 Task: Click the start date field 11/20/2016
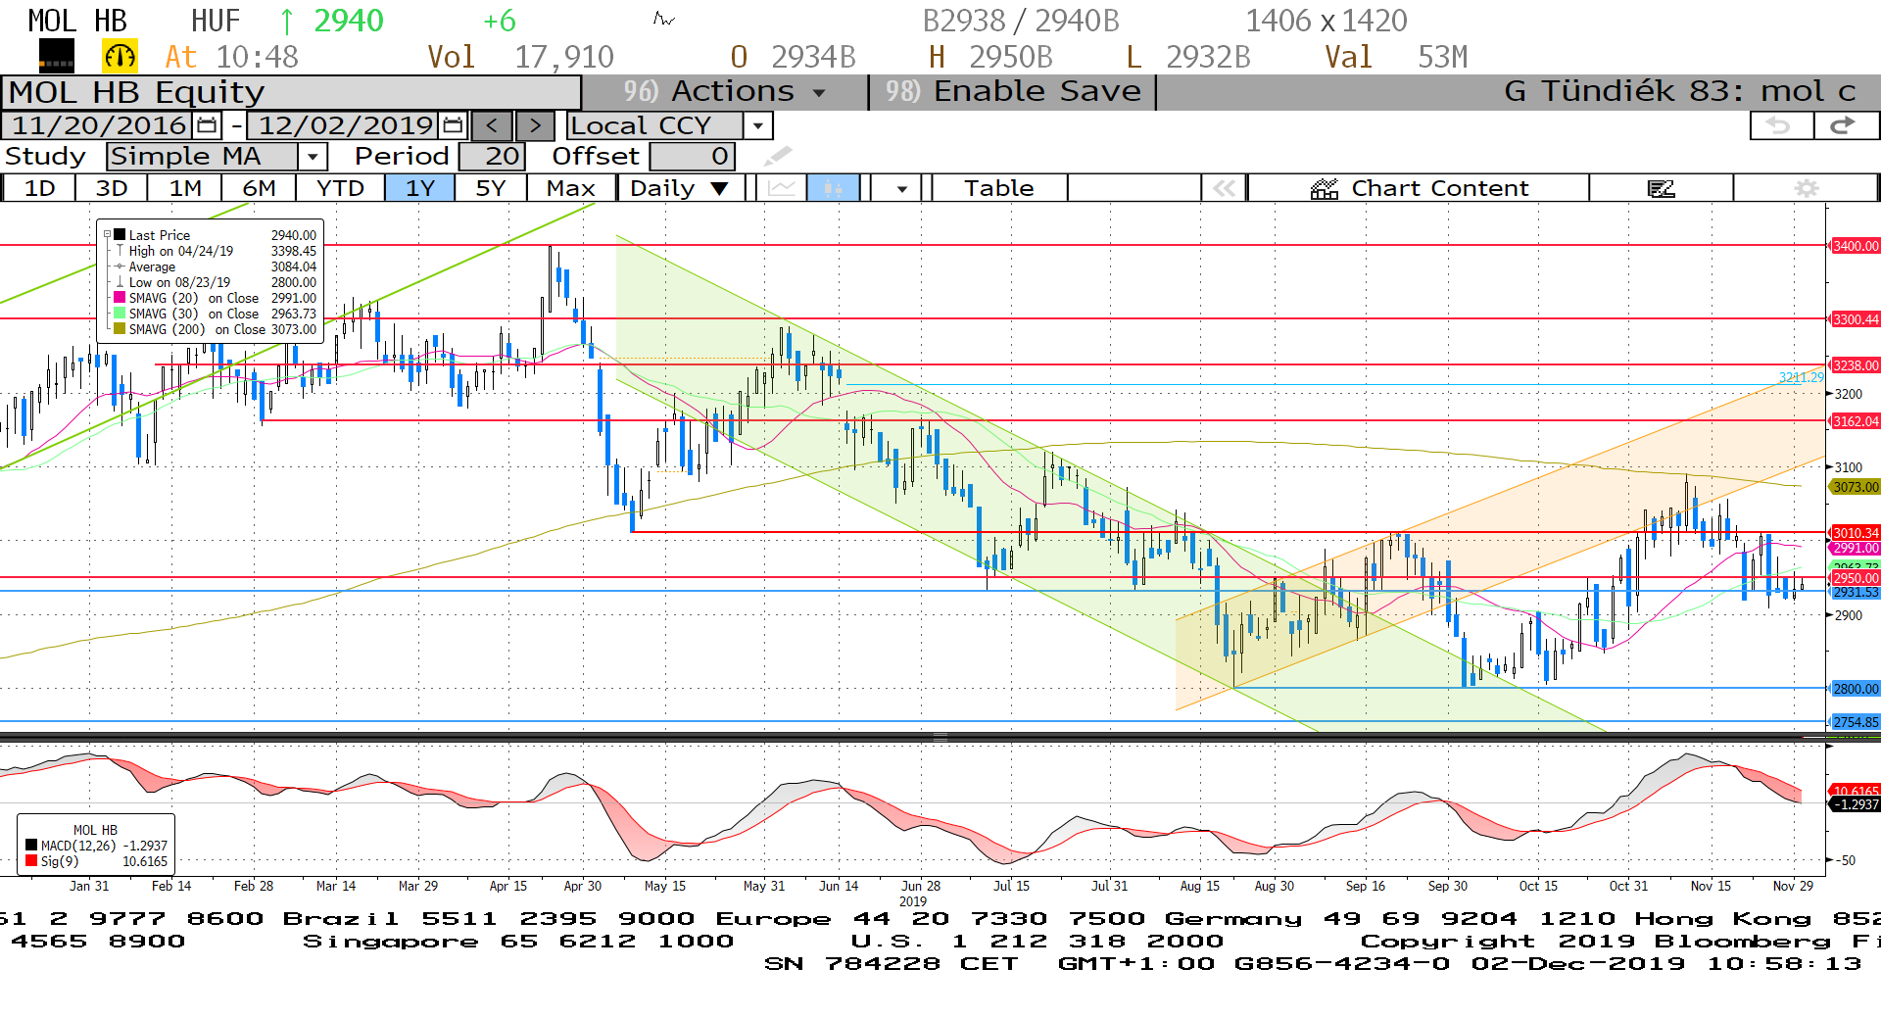point(98,125)
